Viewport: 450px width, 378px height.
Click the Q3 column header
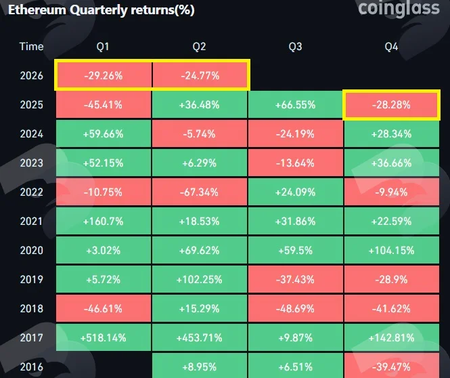[295, 47]
